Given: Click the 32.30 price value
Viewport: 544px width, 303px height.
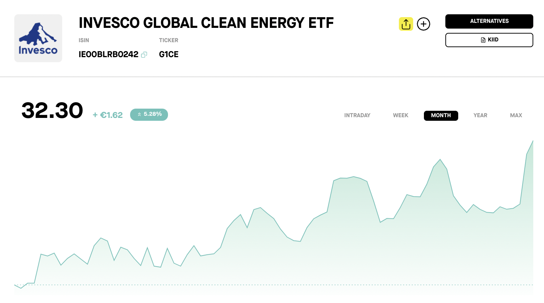Looking at the screenshot, I should click(52, 110).
